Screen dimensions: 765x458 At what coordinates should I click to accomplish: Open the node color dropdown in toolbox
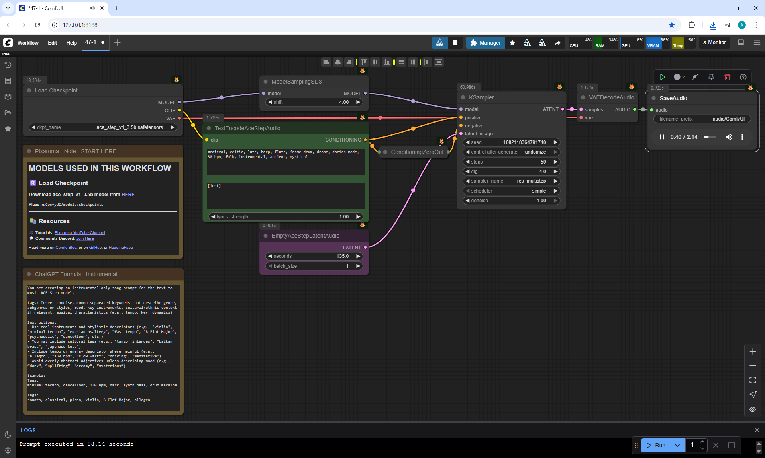click(679, 77)
